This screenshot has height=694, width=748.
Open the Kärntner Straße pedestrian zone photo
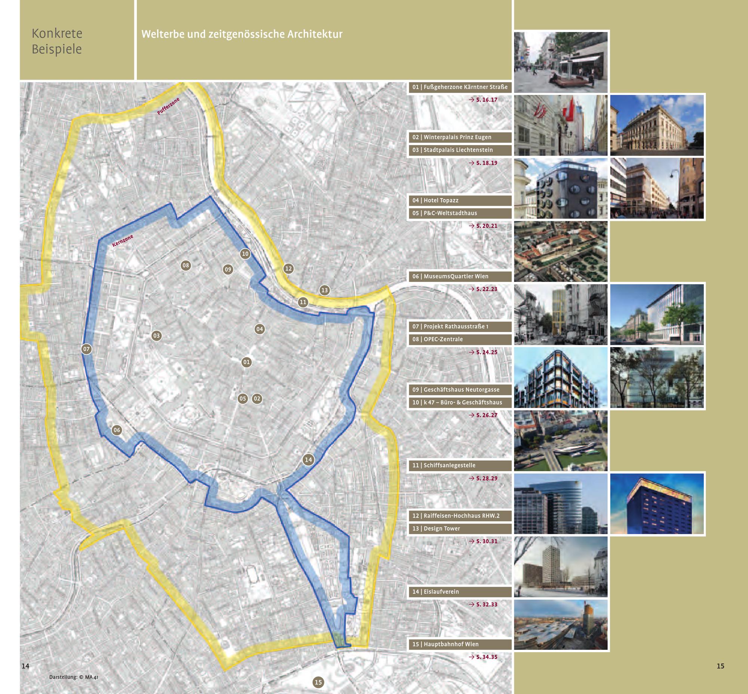pyautogui.click(x=561, y=62)
